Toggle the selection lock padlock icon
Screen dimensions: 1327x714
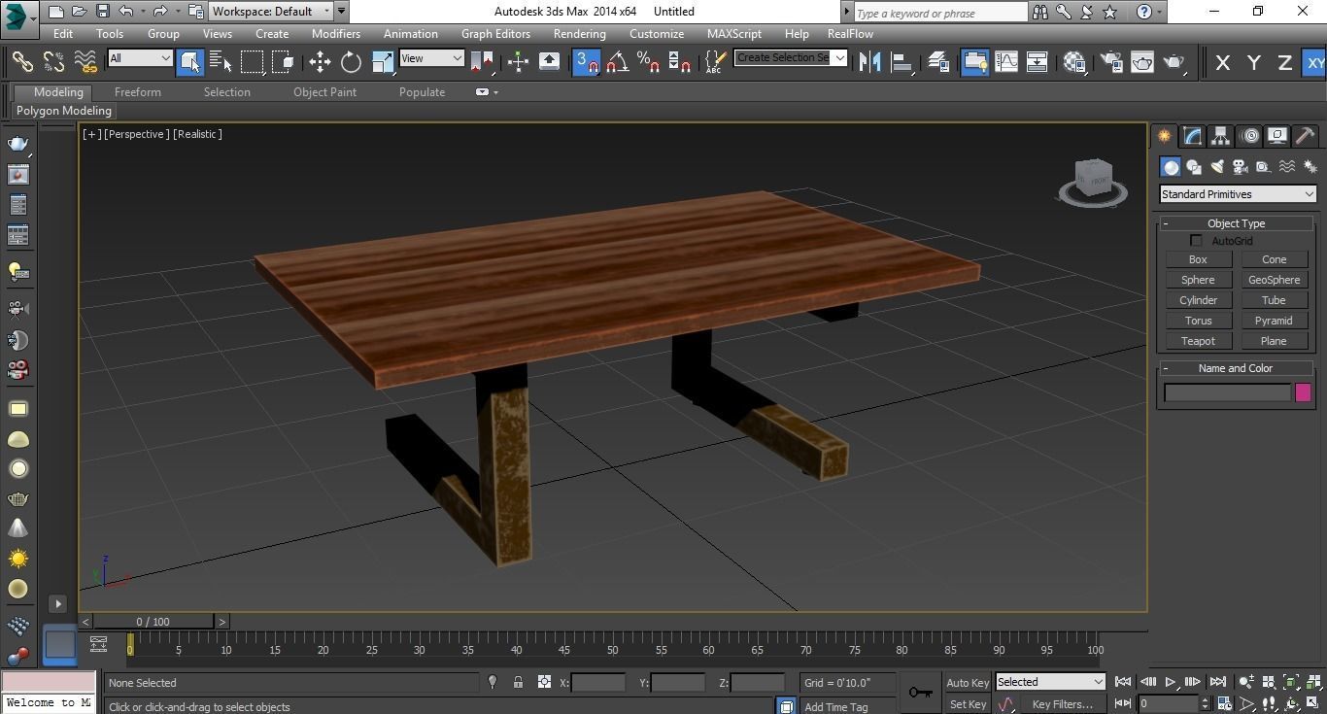pos(518,682)
